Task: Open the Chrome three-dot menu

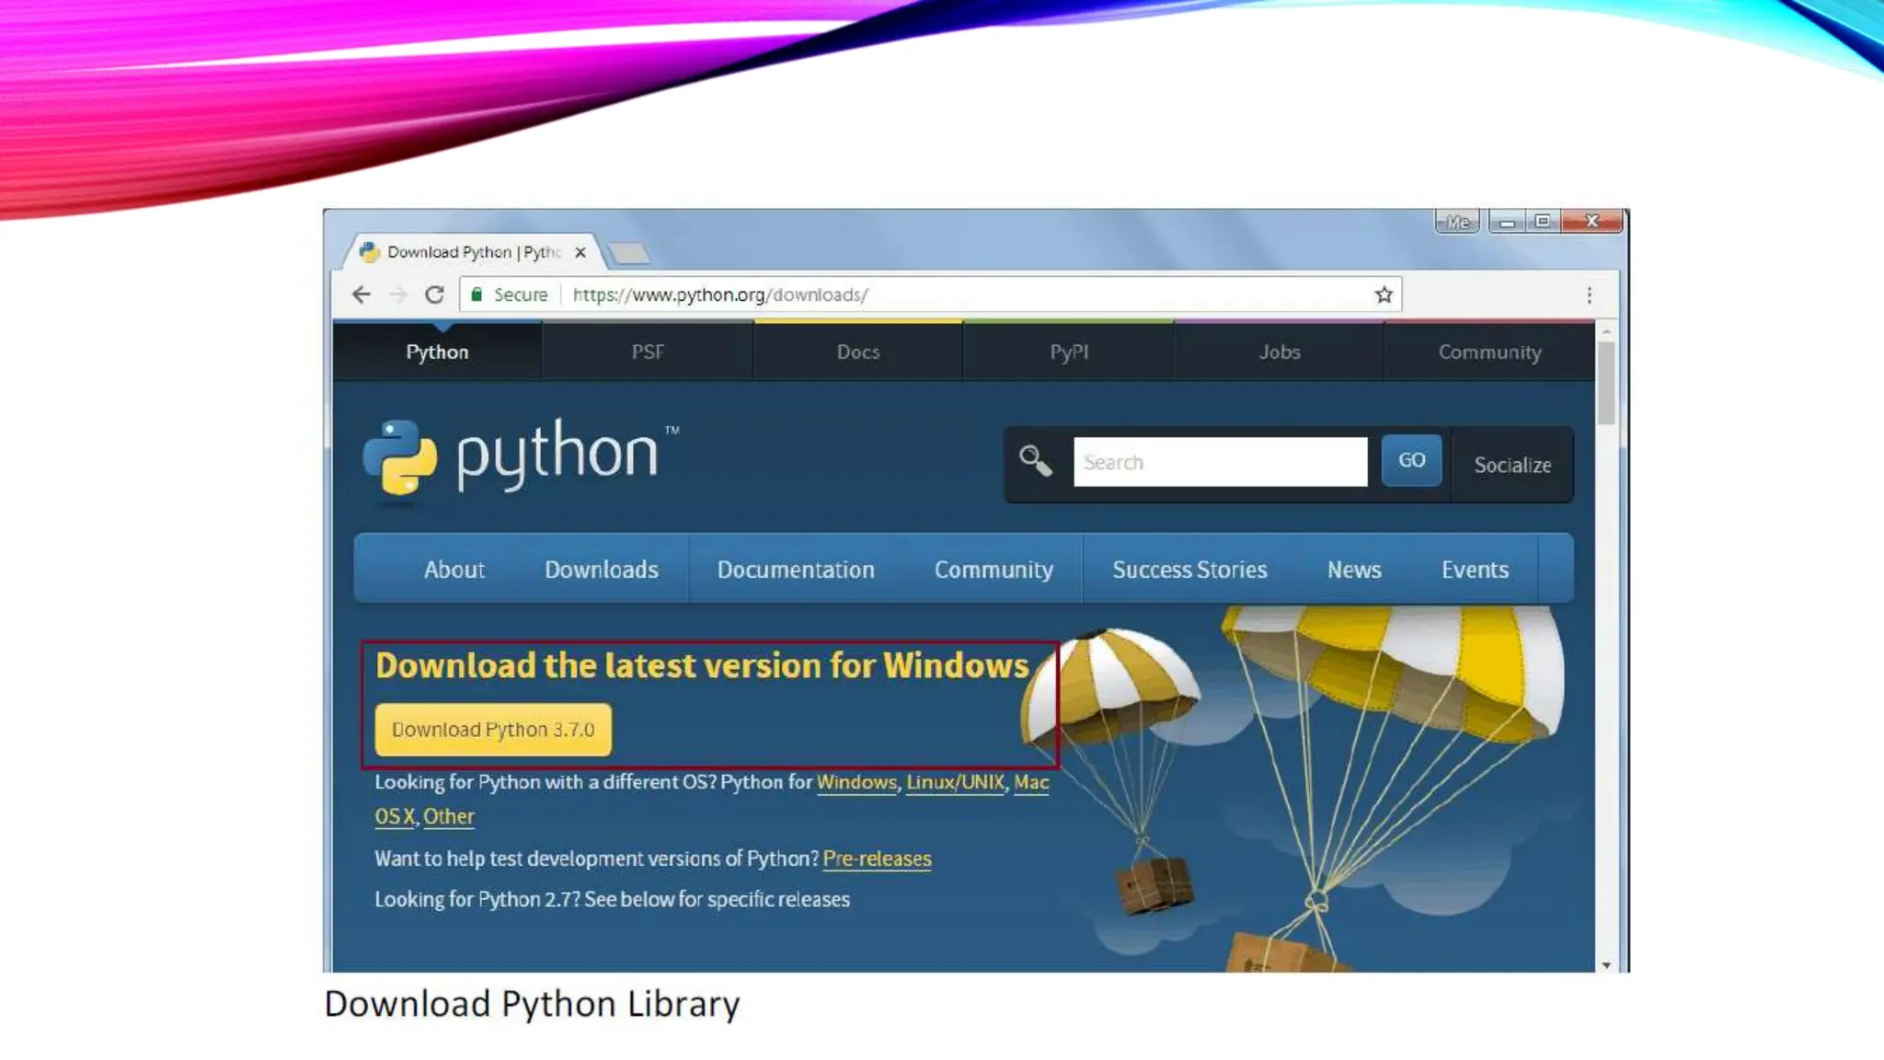Action: tap(1589, 295)
